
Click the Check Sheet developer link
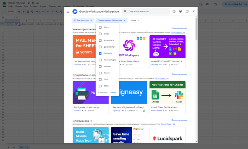[157, 111]
